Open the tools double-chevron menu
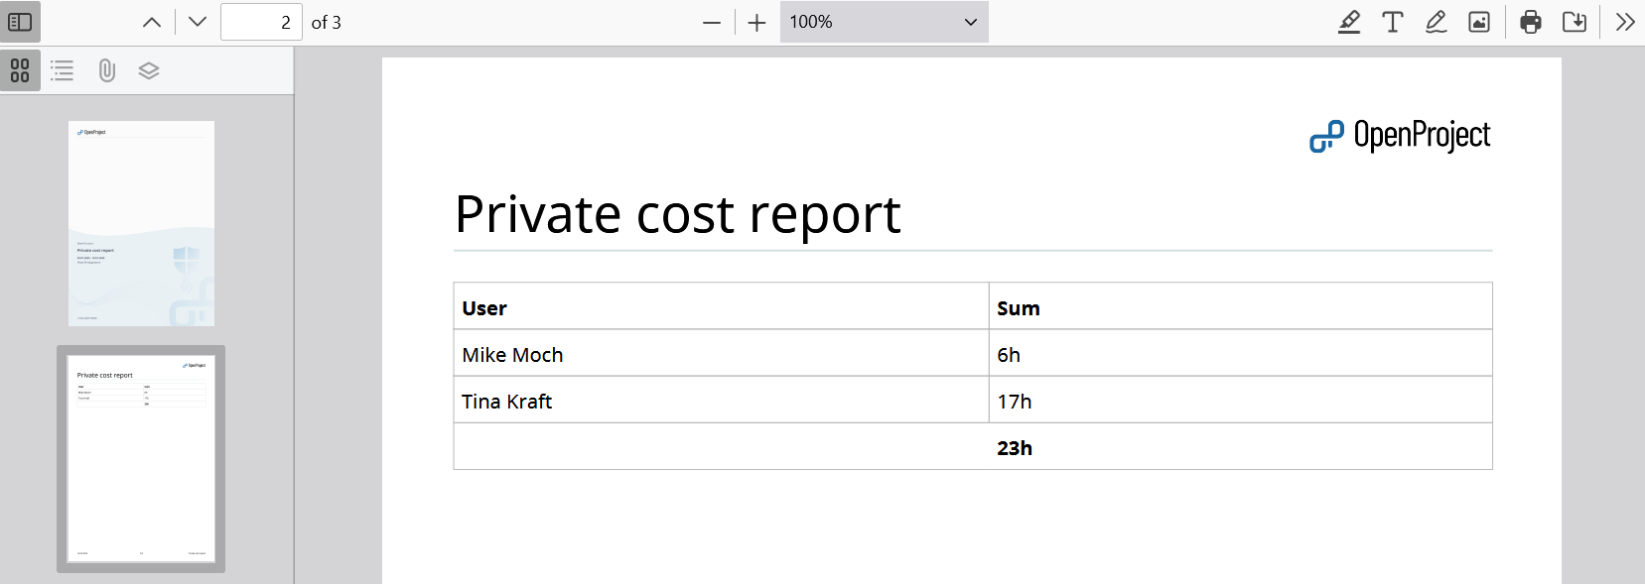 (x=1625, y=22)
